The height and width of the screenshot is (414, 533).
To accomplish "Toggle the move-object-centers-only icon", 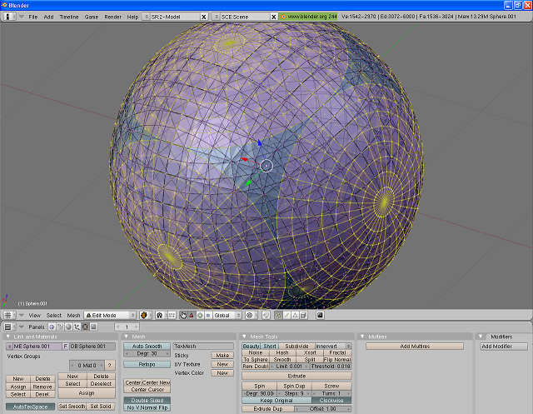I will tap(172, 315).
